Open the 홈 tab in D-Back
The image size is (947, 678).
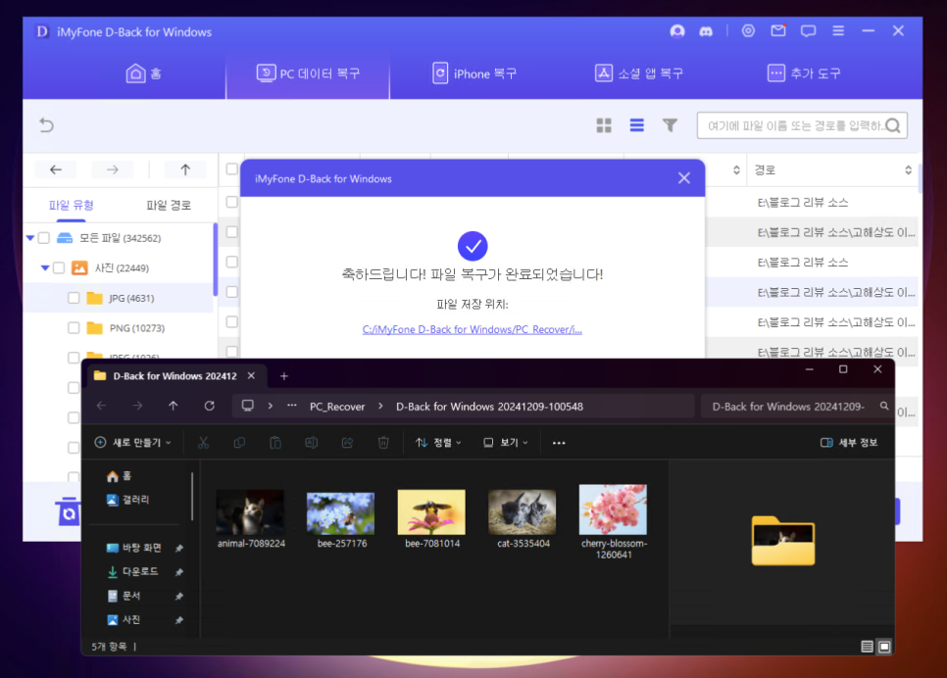(143, 73)
